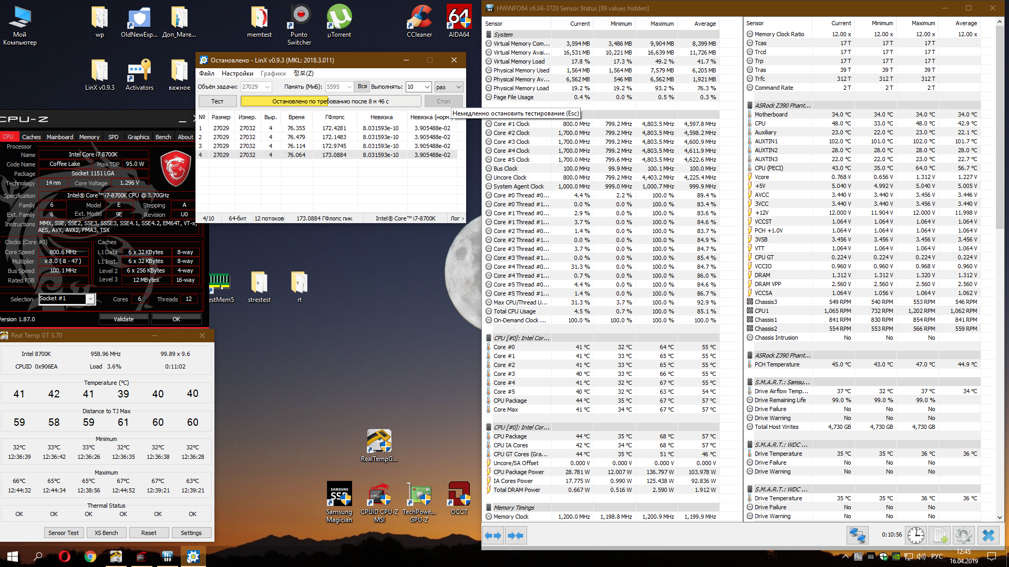Toggle the 'Вся' all-memory button in LinX
The width and height of the screenshot is (1009, 567).
click(x=362, y=87)
